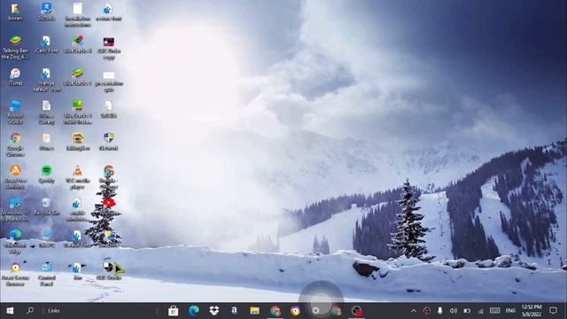Open the notification action center

point(553,311)
